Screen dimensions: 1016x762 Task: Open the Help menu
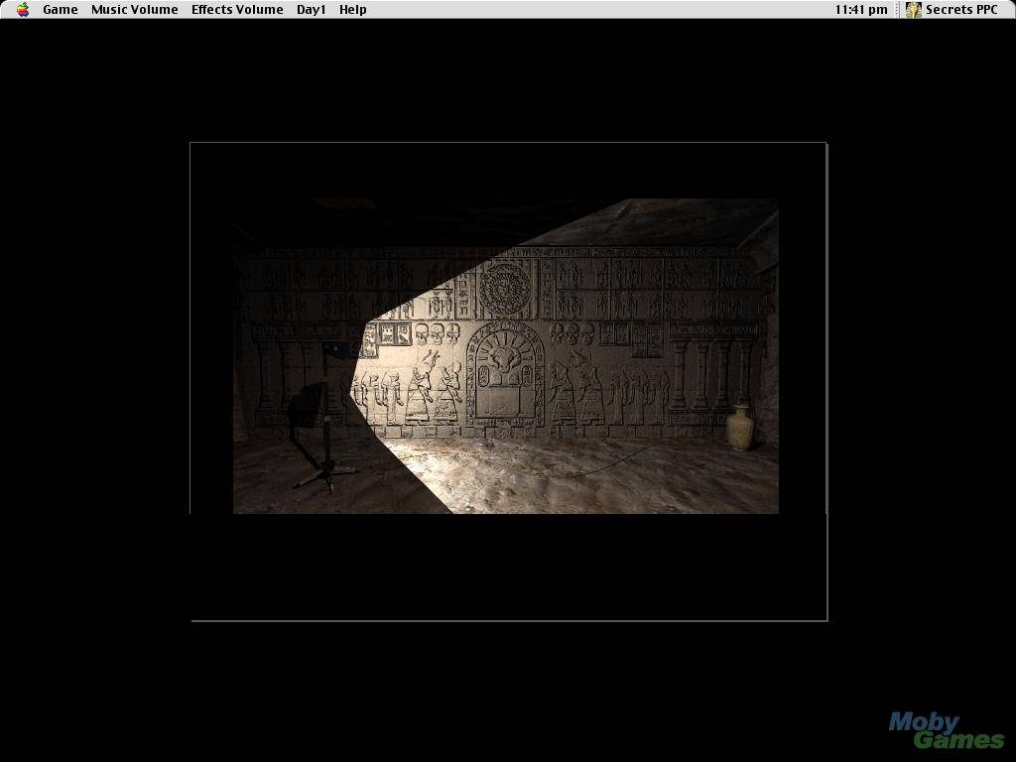tap(352, 9)
